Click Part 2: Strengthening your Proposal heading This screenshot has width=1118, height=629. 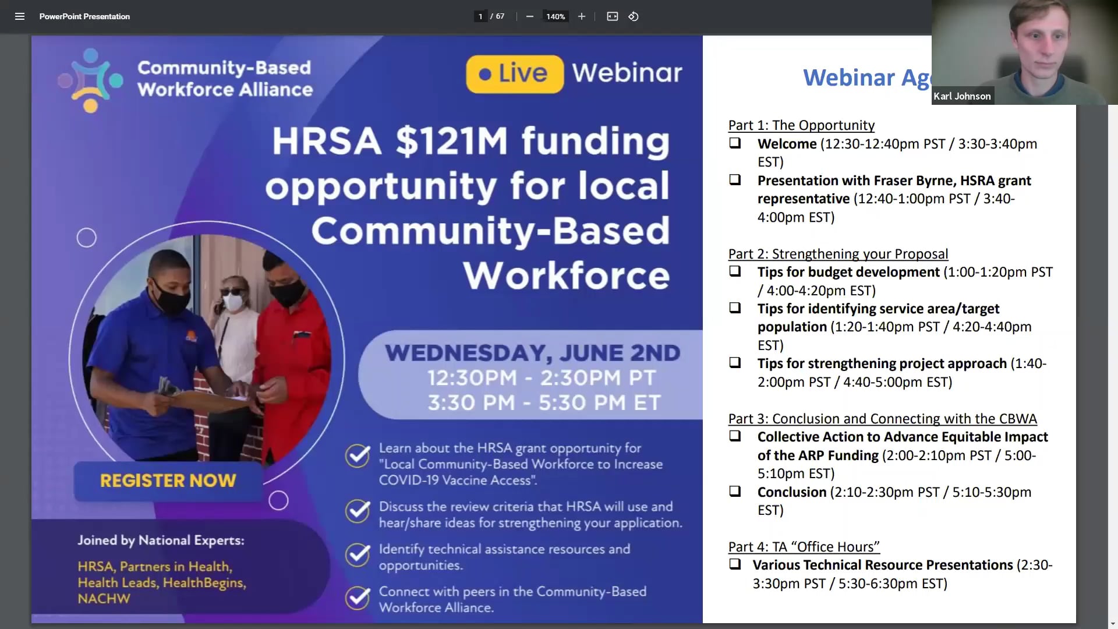click(837, 254)
